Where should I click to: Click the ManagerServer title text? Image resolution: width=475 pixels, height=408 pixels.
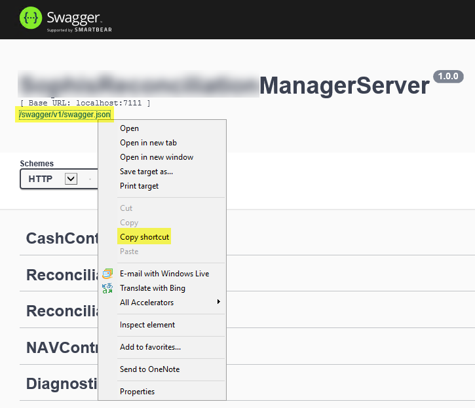[344, 86]
